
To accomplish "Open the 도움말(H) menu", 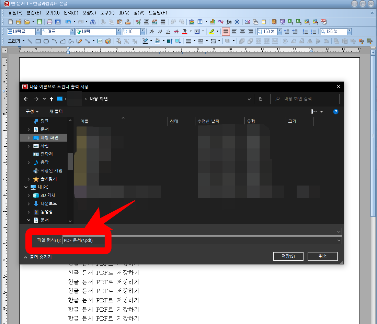I will tap(158, 13).
